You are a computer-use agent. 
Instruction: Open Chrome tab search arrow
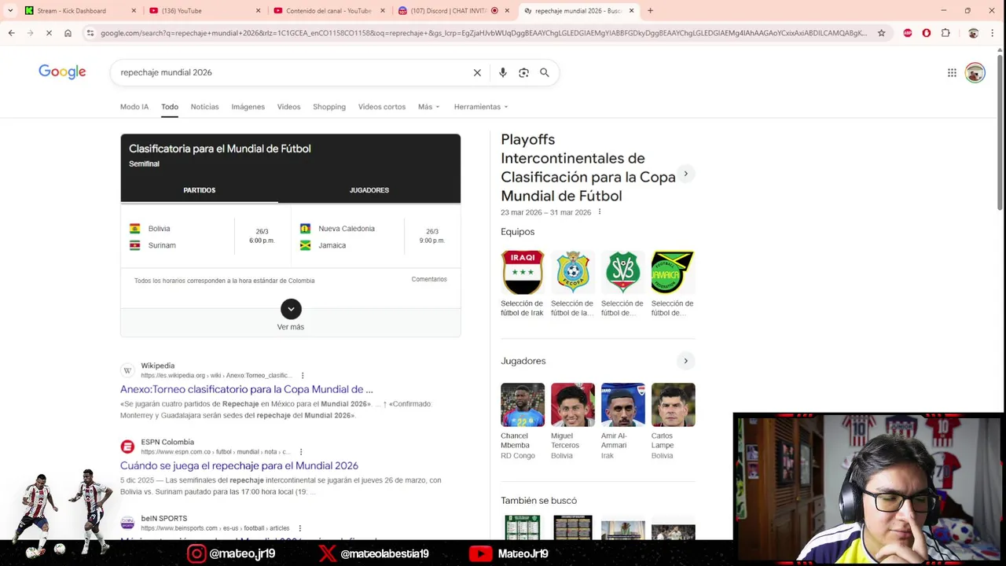[x=11, y=11]
